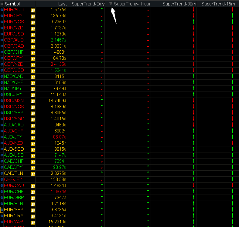Click the yellow icon beside GBP/USD
The image size is (239, 227).
[33, 71]
